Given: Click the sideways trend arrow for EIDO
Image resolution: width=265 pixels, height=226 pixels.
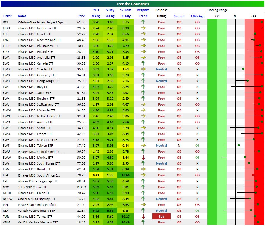Looking at the screenshot, I should point(143,28).
